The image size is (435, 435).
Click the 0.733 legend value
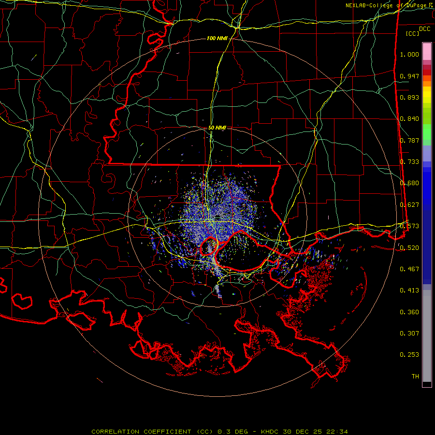click(x=409, y=162)
